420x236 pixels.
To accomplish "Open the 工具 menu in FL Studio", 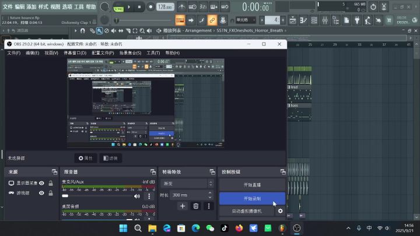I will pos(79,6).
